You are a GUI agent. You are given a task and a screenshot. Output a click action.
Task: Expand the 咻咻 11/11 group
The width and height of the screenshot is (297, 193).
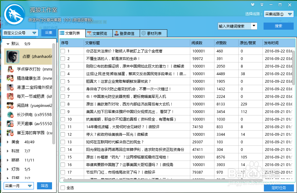(x=8, y=160)
